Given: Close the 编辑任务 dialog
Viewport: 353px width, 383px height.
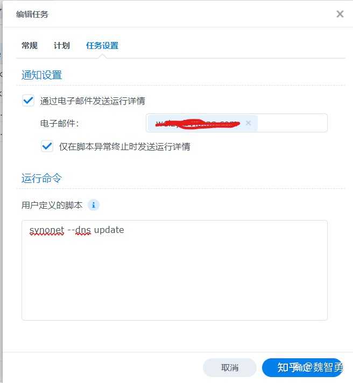Looking at the screenshot, I should pos(340,14).
